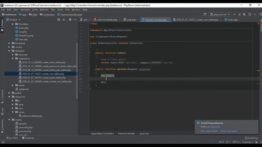The height and width of the screenshot is (147, 262).
Task: Collapse all in Project panel
Action: point(64,20)
